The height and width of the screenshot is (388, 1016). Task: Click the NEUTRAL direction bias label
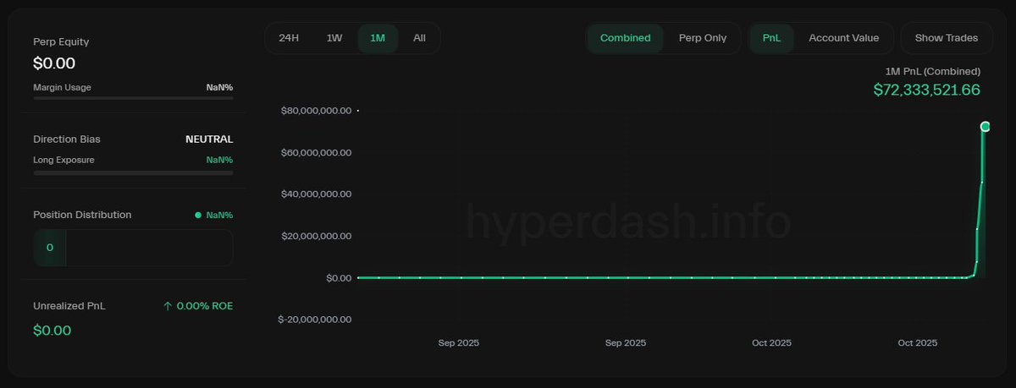[209, 139]
